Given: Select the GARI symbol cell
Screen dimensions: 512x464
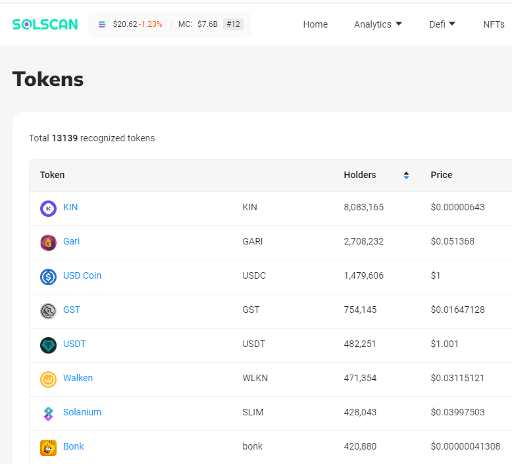Looking at the screenshot, I should [x=253, y=242].
